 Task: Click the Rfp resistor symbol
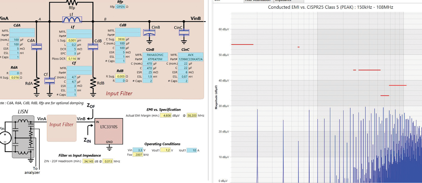pos(71,3)
